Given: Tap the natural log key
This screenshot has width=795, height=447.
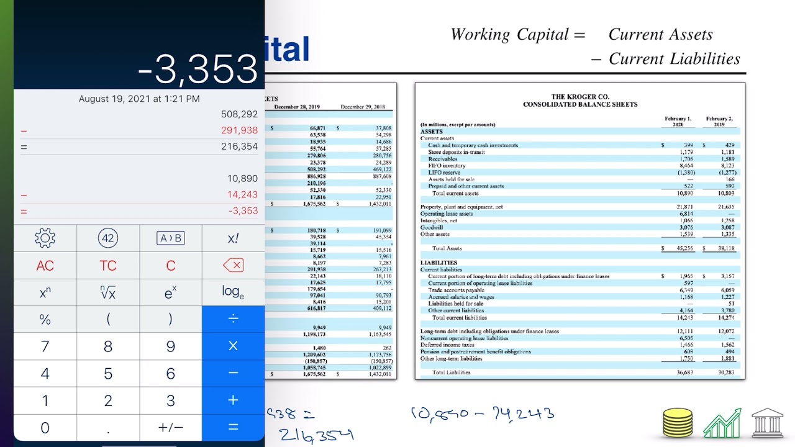Looking at the screenshot, I should 233,292.
